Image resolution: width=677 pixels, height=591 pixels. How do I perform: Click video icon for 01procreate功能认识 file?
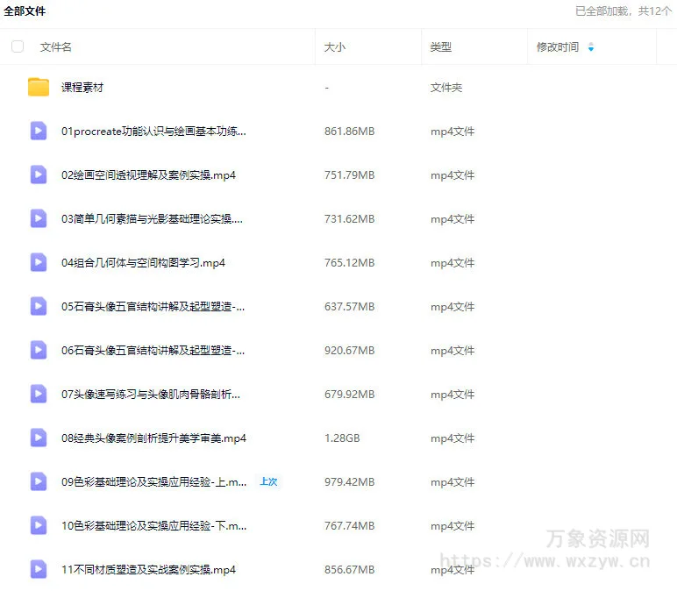(x=39, y=132)
